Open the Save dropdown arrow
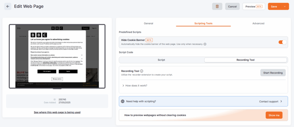 point(285,6)
